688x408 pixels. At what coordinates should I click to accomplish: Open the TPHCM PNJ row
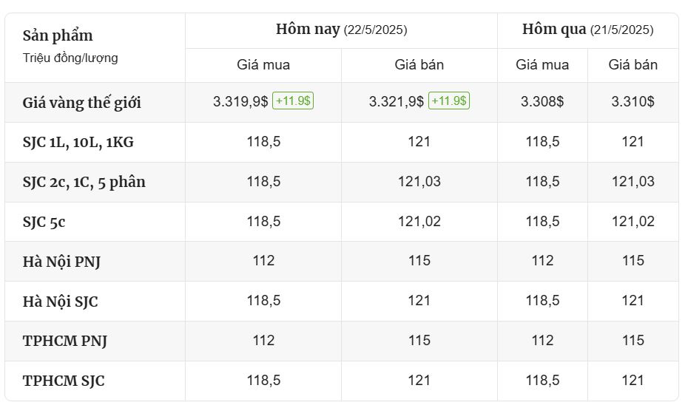(342, 341)
